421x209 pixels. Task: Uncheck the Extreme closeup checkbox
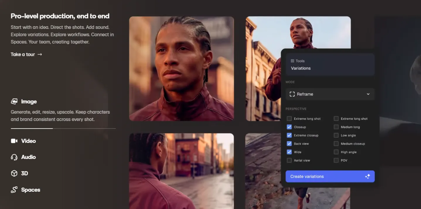(289, 135)
